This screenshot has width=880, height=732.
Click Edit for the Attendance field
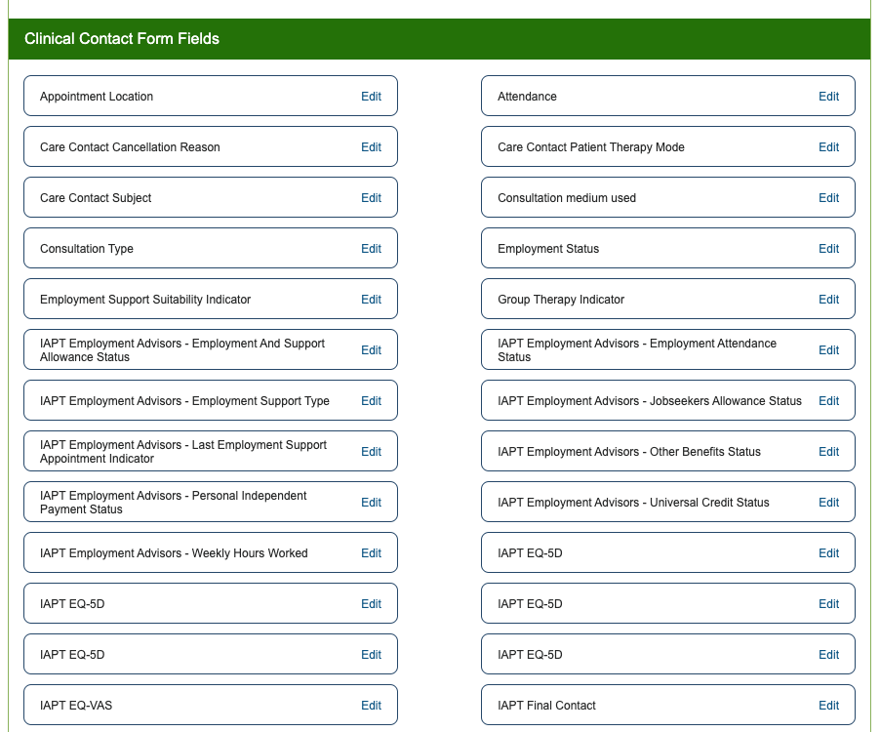[828, 97]
